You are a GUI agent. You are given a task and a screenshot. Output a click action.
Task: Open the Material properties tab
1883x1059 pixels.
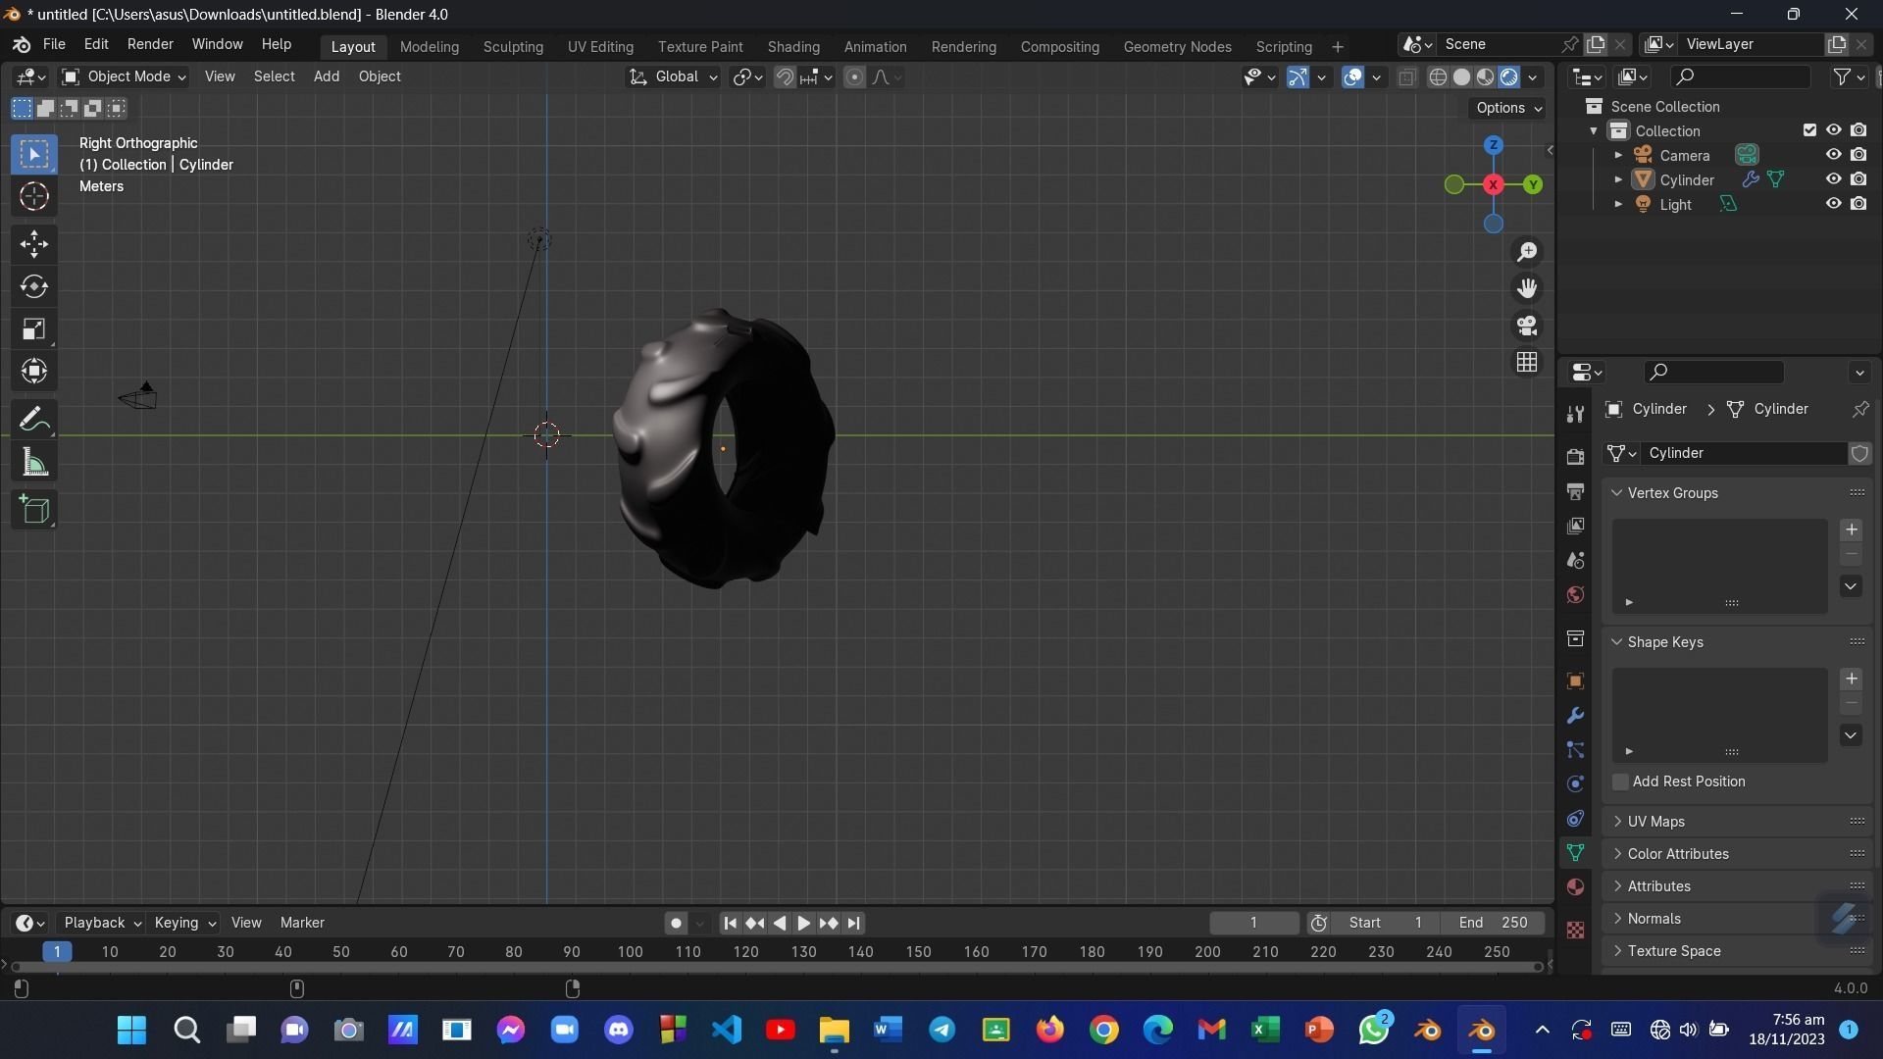click(1576, 887)
